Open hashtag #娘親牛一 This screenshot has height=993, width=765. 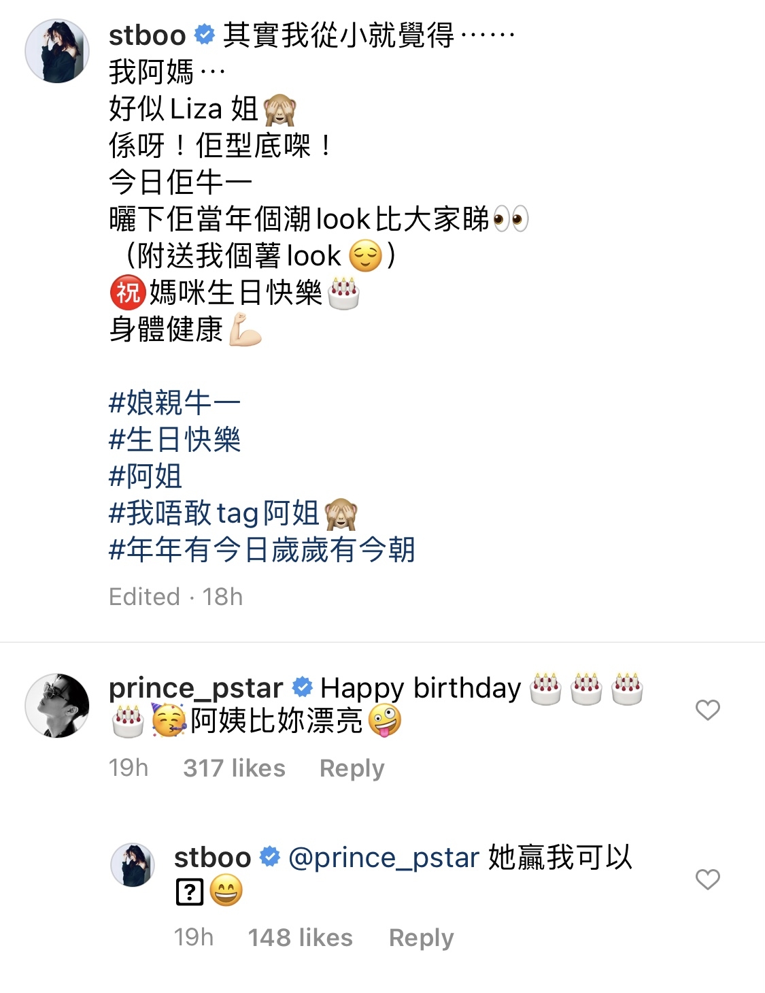[175, 403]
